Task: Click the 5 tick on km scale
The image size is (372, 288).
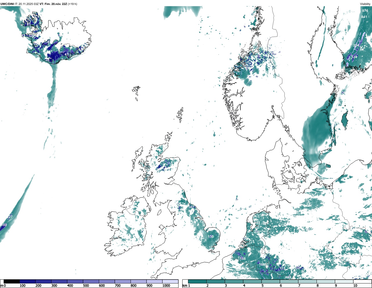Action: pyautogui.click(x=262, y=286)
